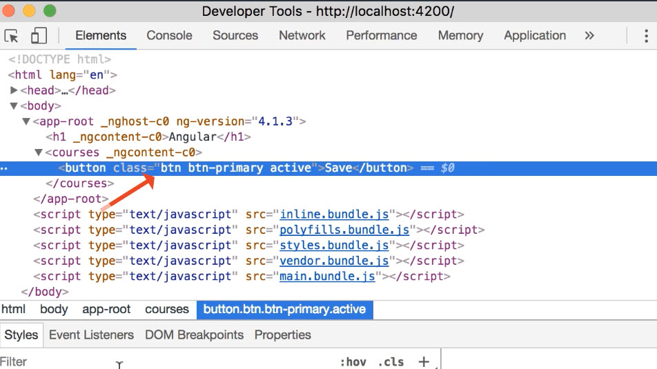Show more DevTools tabs chevron
The image size is (657, 369).
point(589,36)
